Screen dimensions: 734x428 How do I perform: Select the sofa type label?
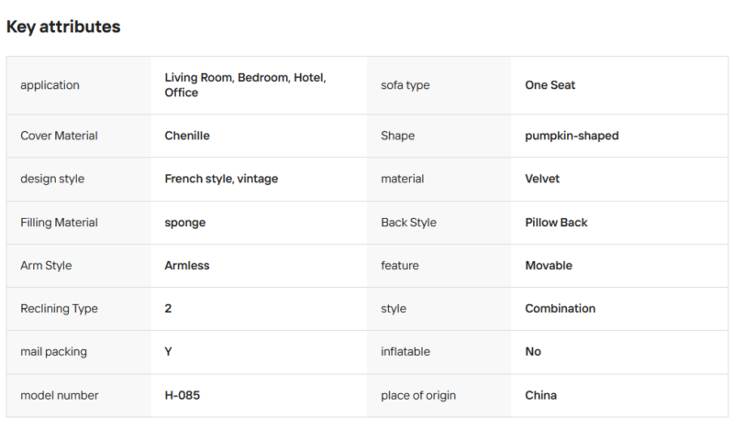(x=405, y=85)
